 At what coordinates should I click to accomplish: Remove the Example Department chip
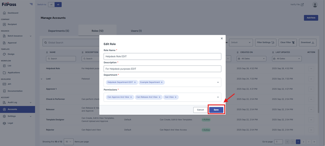[x=162, y=82]
